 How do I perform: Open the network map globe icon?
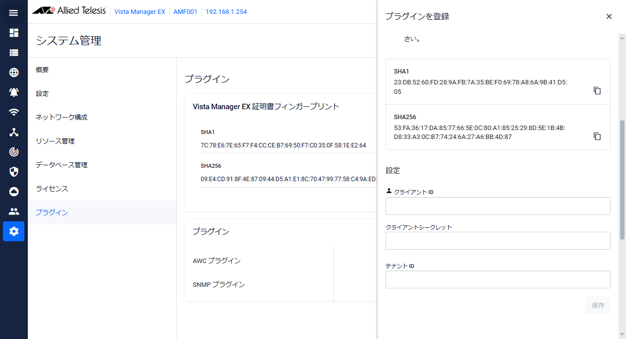[14, 72]
